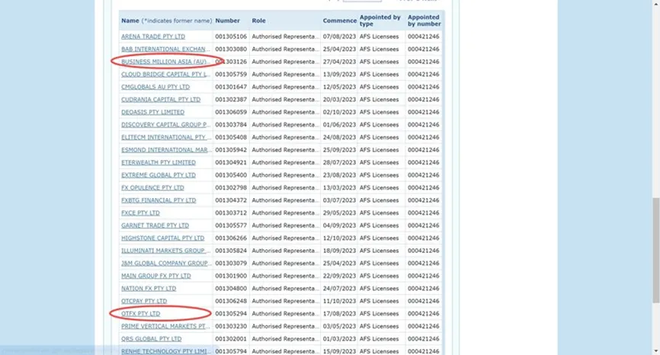Image resolution: width=660 pixels, height=355 pixels.
Task: Select number cell 001303784
Action: click(x=231, y=125)
